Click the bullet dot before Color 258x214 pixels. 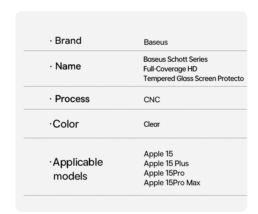point(50,124)
